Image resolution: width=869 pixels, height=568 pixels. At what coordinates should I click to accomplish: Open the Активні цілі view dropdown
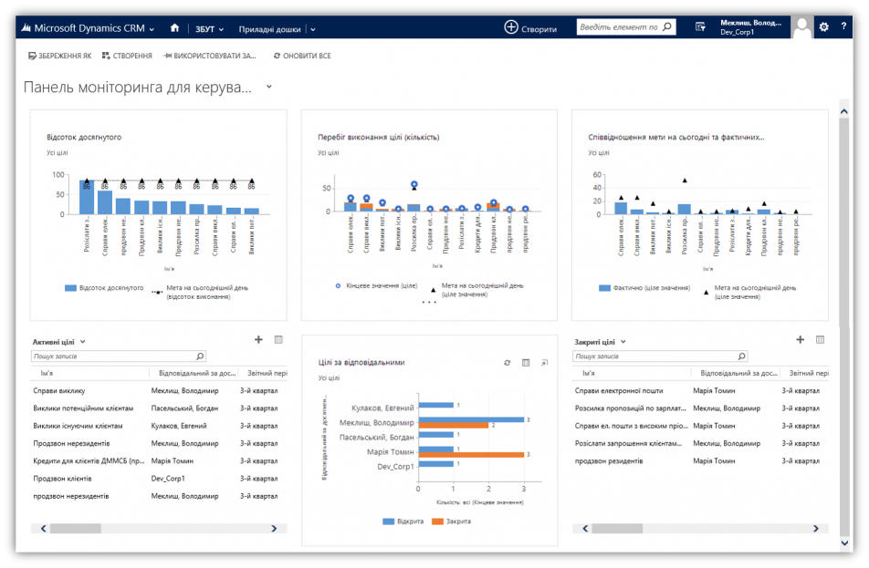[82, 342]
